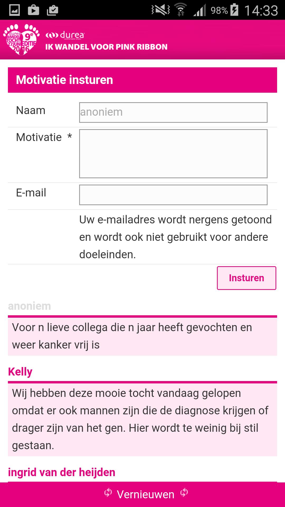Tap the IK WANDEL VOOR PINK RIBBON title
The image size is (285, 507).
coord(106,47)
